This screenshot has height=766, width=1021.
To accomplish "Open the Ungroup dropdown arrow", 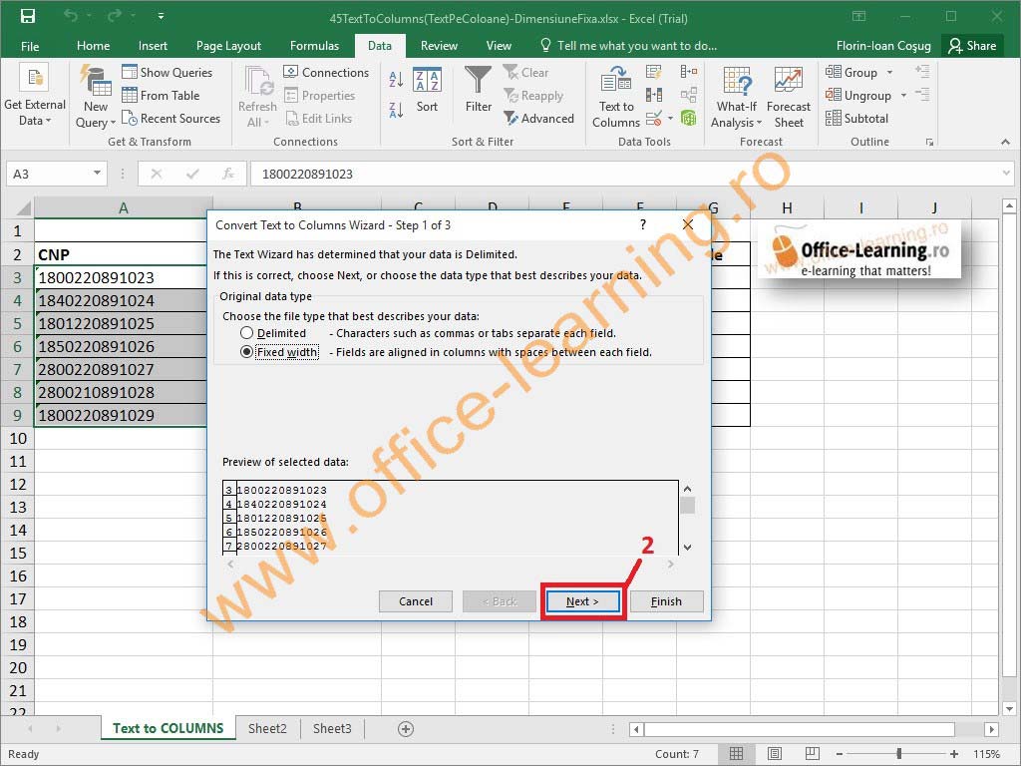I will [903, 95].
